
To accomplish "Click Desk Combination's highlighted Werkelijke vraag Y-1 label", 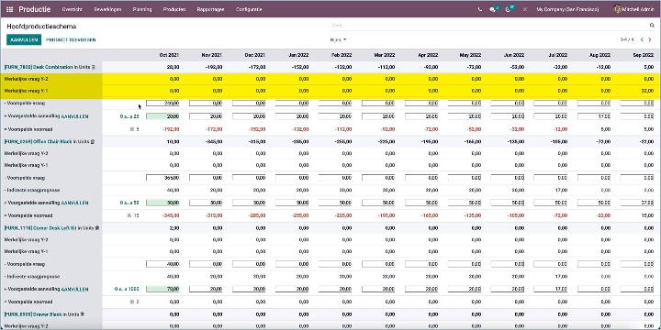I will pyautogui.click(x=26, y=91).
